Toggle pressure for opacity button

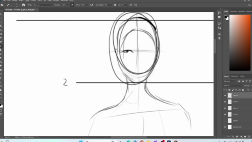(x=72, y=5)
